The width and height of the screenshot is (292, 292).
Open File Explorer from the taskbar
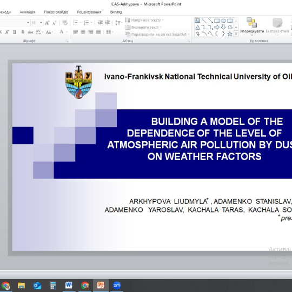21,286
